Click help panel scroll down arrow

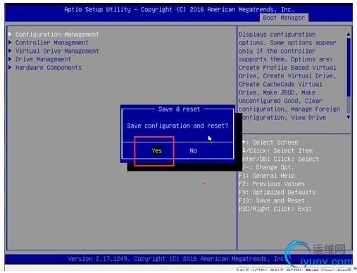[349, 117]
